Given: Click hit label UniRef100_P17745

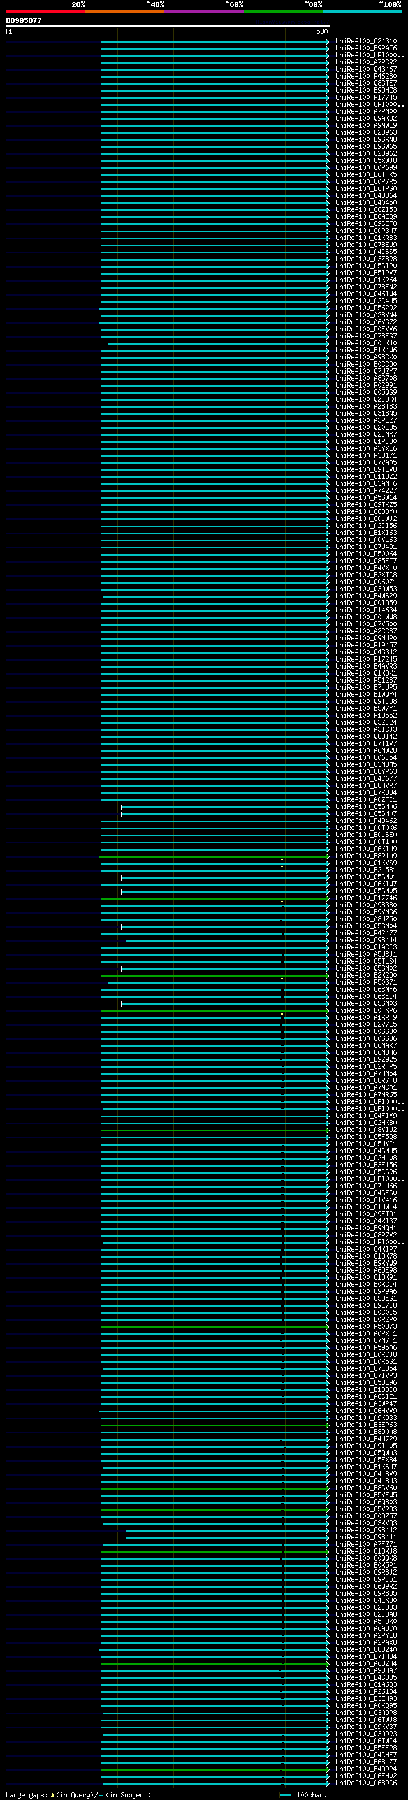Looking at the screenshot, I should 366,97.
